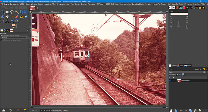The width and height of the screenshot is (208, 112).
Task: Duplicate the current layer
Action: (191, 110)
